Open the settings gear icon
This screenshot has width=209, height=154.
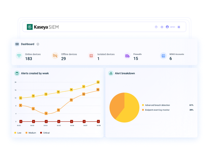(162, 27)
